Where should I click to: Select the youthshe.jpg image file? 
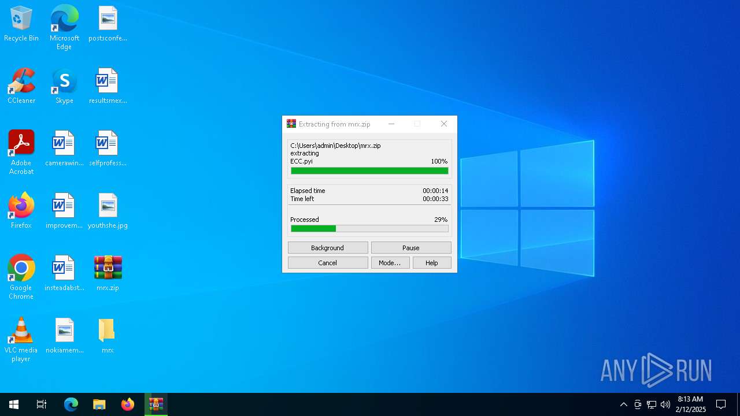[108, 211]
